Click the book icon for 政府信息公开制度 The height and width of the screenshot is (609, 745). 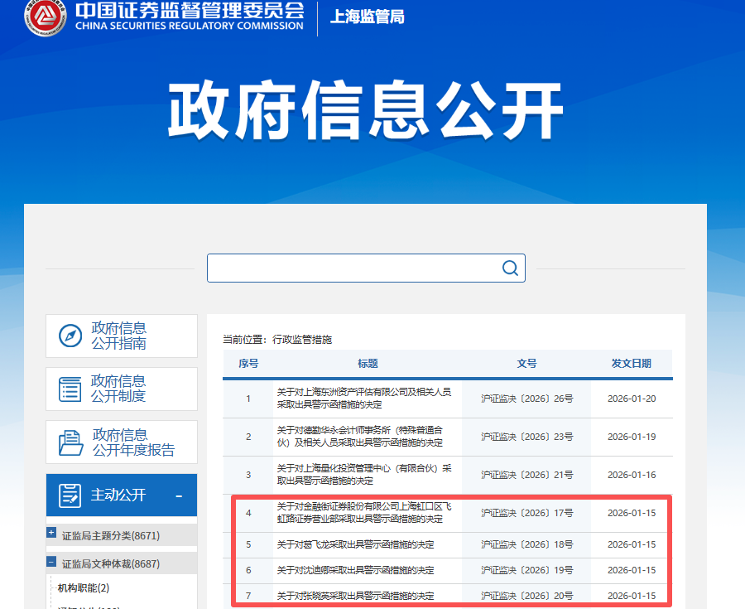pos(68,389)
